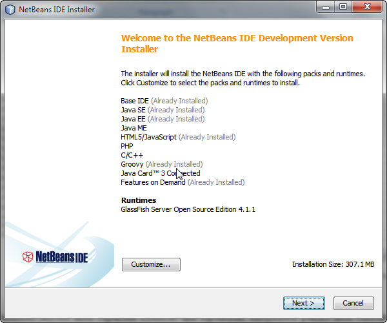Select the Base IDE pack entry
Viewport: 387px width, 323px height.
tap(164, 101)
